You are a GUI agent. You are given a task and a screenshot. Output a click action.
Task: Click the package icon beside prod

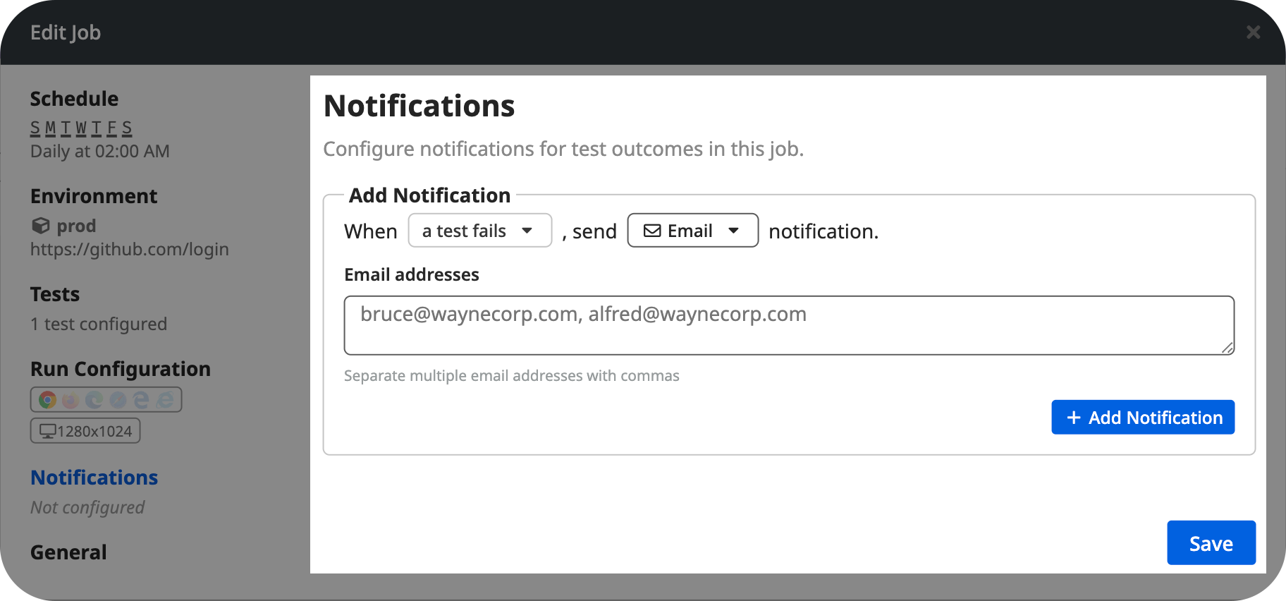(39, 226)
